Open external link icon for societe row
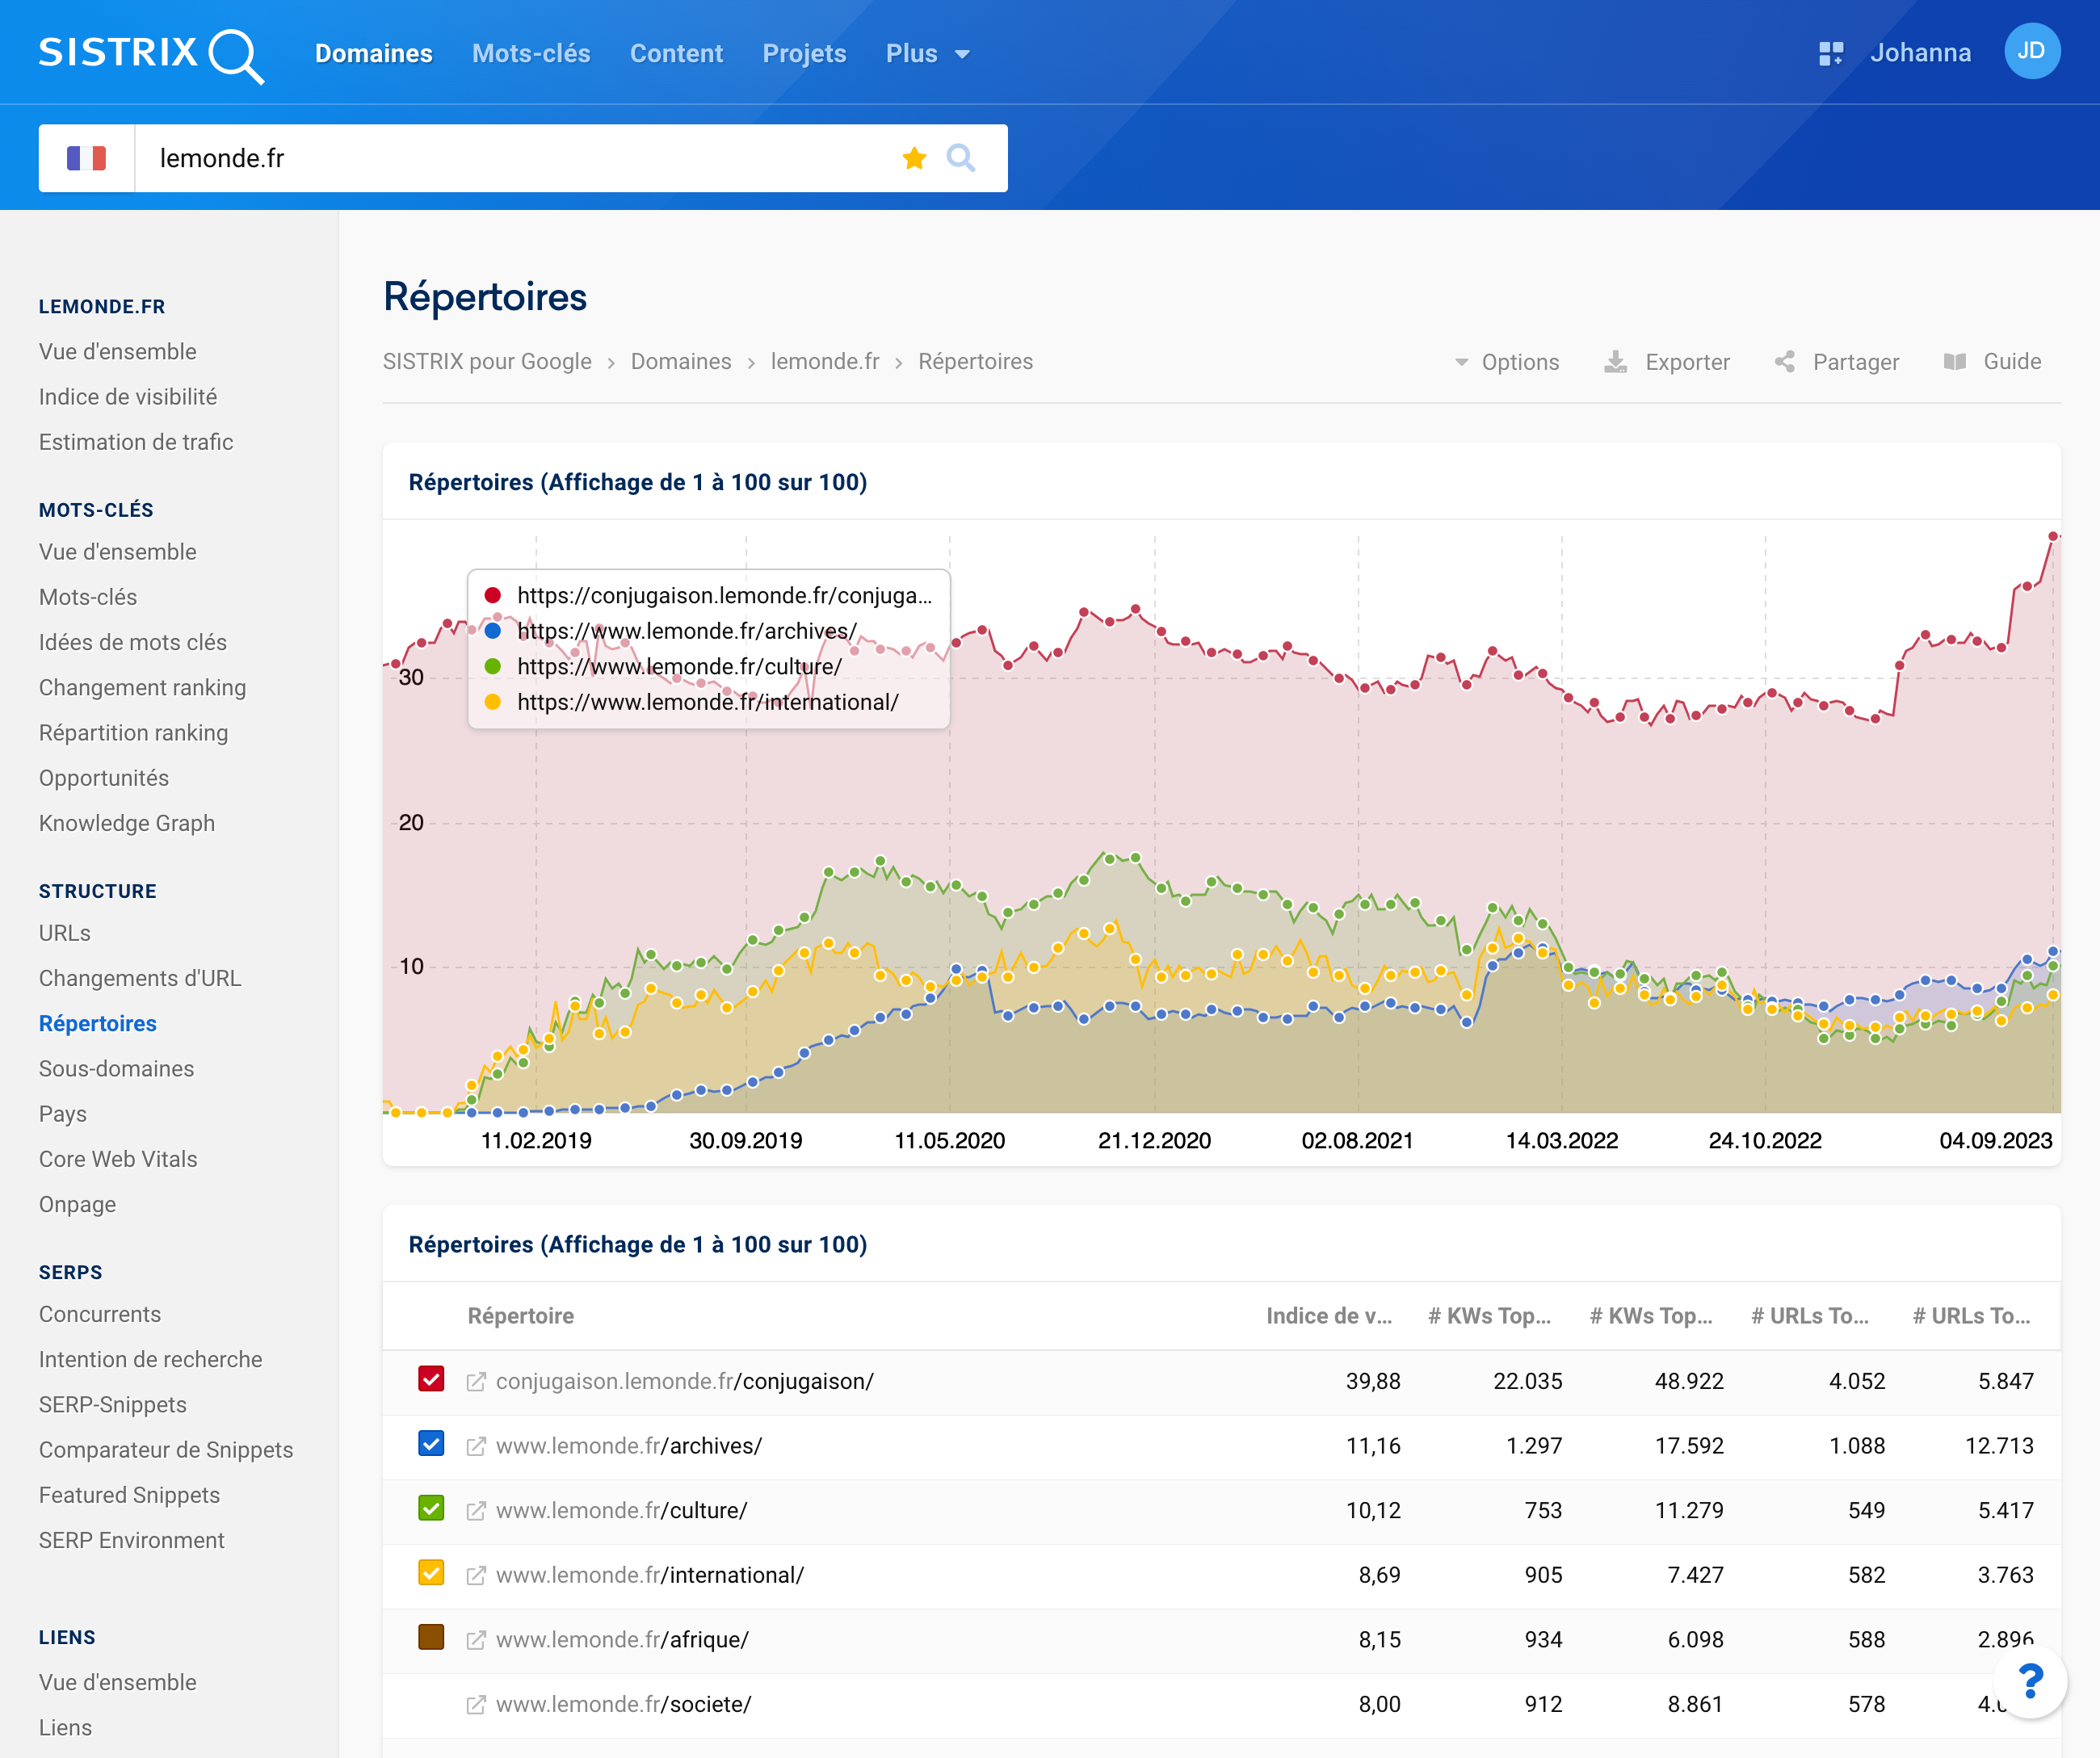Screen dimensions: 2100x1758 pos(476,1705)
